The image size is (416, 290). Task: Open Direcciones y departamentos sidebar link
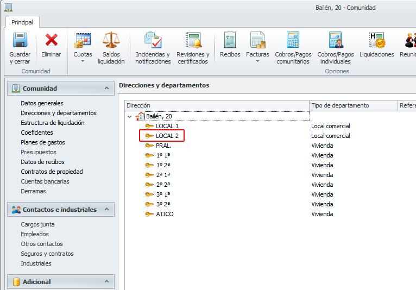click(x=59, y=113)
